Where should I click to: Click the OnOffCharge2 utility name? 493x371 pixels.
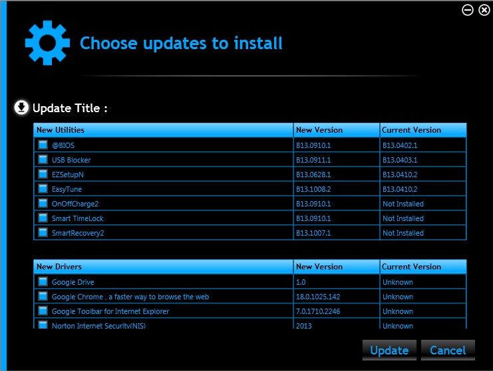coord(75,204)
